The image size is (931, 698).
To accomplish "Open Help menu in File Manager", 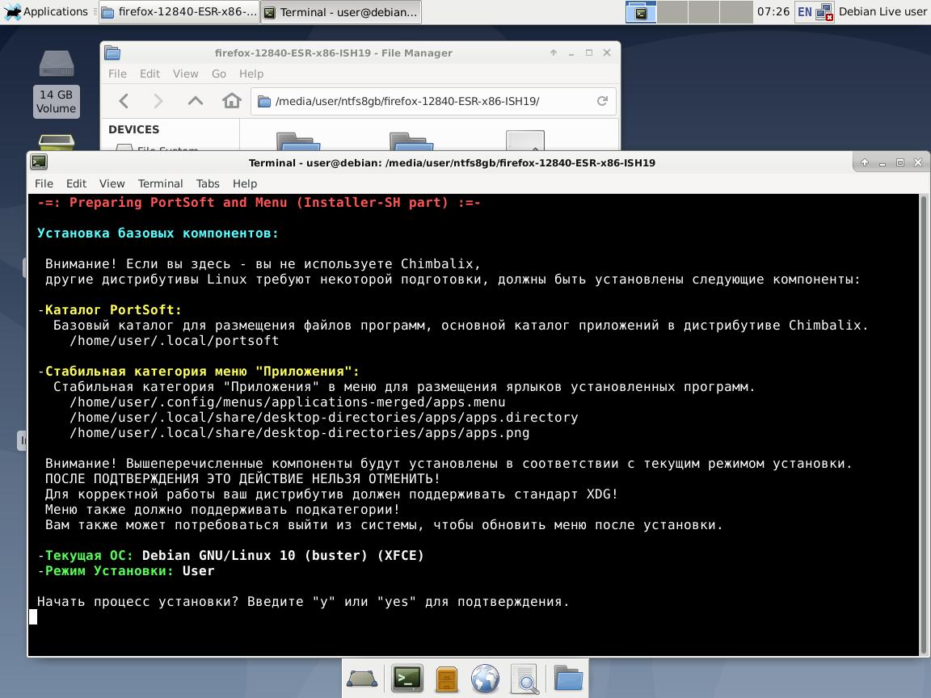I will 251,74.
